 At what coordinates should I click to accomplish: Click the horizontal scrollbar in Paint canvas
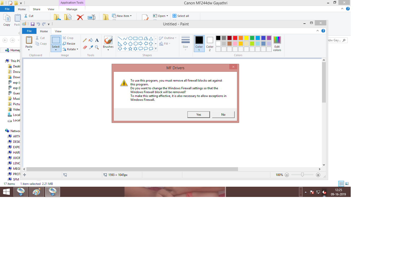coord(132,169)
